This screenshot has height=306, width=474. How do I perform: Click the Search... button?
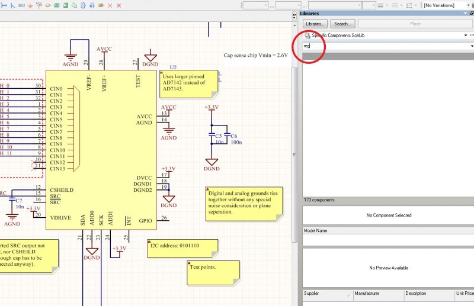coord(342,24)
